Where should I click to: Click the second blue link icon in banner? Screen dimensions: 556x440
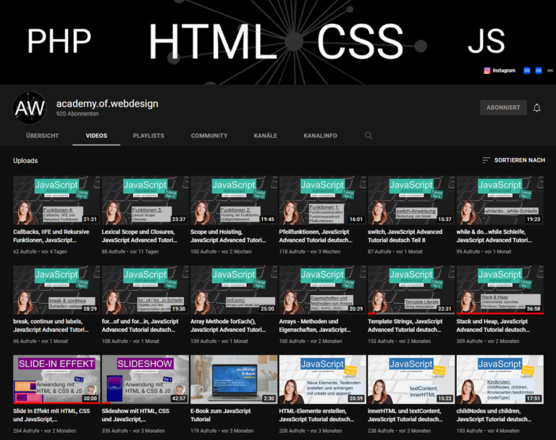(539, 70)
